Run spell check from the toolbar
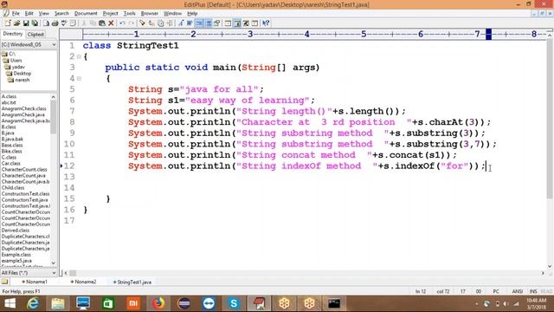 click(x=64, y=23)
